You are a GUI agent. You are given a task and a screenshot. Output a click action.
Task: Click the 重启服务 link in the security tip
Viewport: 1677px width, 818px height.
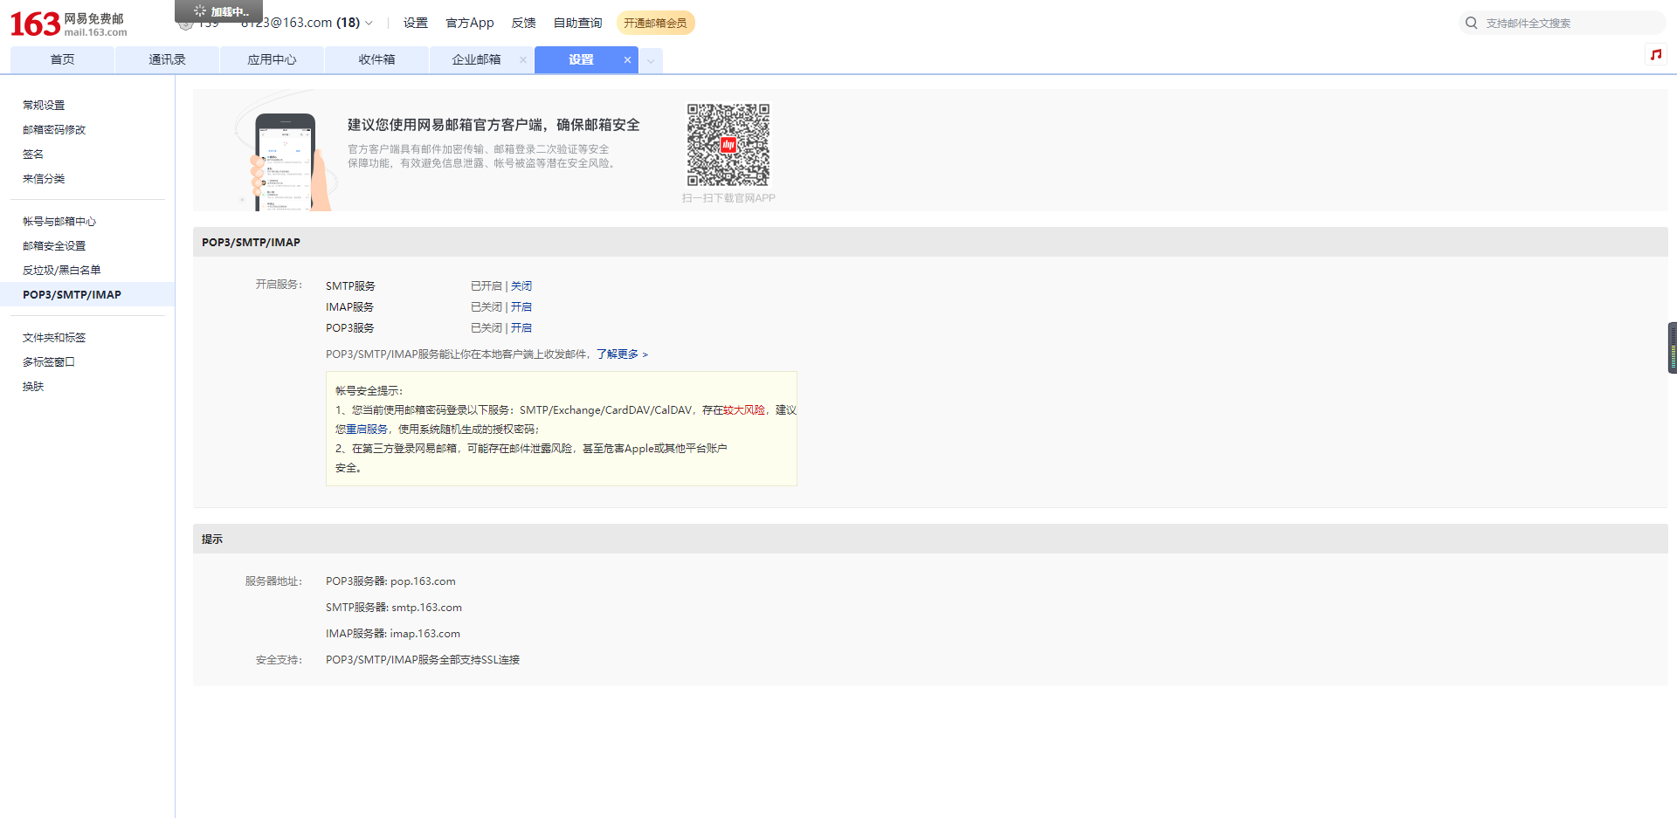click(x=367, y=429)
